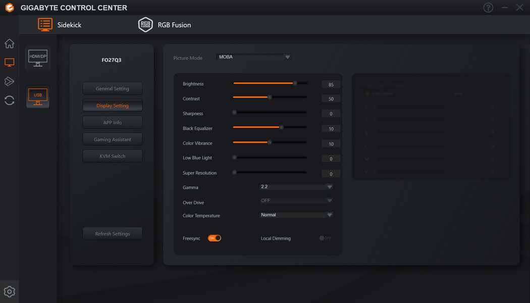Click the Picture Mode label

tap(188, 58)
